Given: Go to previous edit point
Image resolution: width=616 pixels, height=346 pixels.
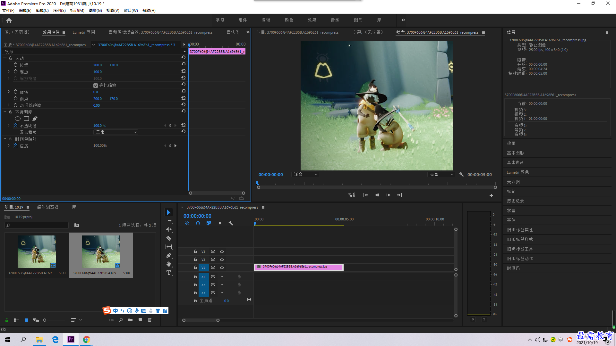Looking at the screenshot, I should coord(365,195).
